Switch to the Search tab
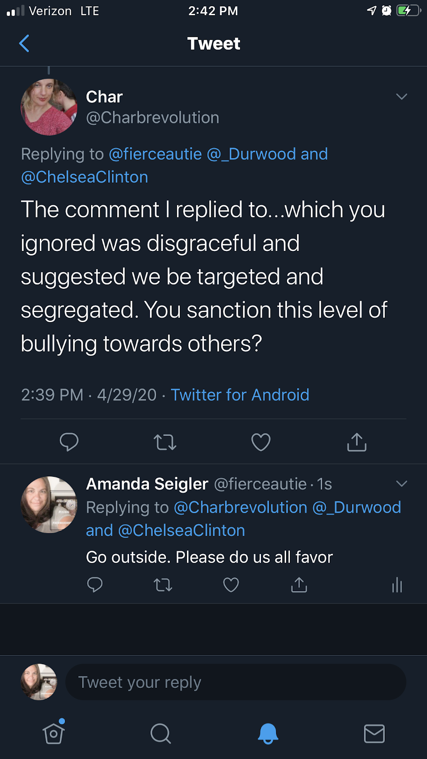 tap(160, 733)
